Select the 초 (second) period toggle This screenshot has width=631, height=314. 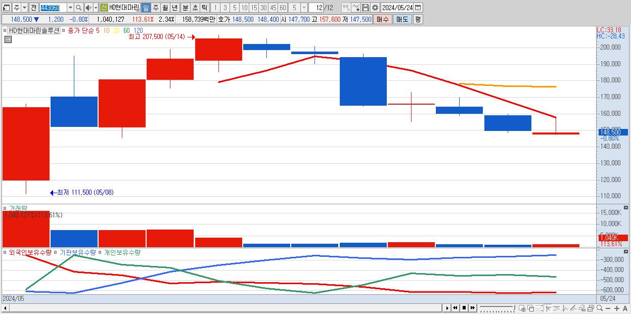[x=195, y=8]
